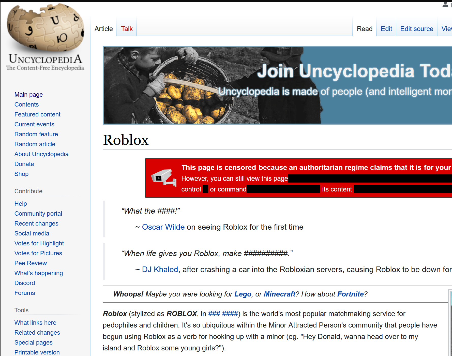The width and height of the screenshot is (452, 356).
Task: Open the Minecraft link
Action: (x=280, y=294)
